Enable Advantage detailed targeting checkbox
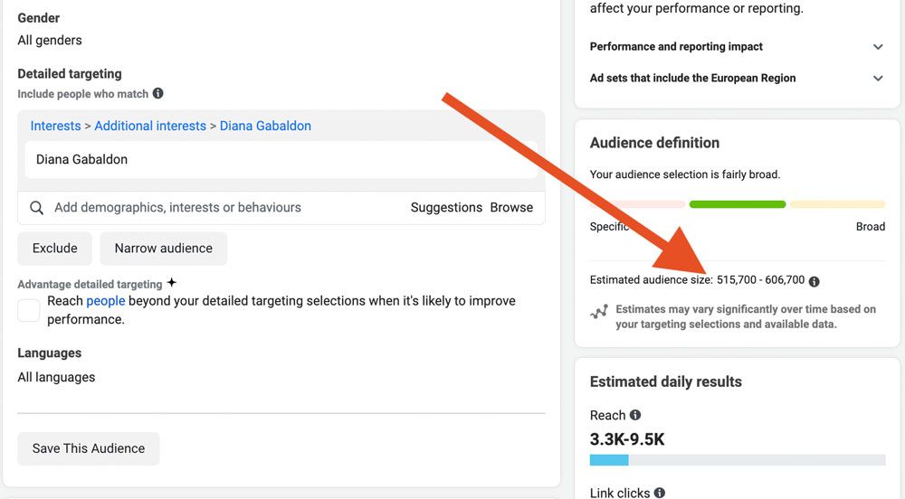Image resolution: width=905 pixels, height=499 pixels. (x=29, y=311)
